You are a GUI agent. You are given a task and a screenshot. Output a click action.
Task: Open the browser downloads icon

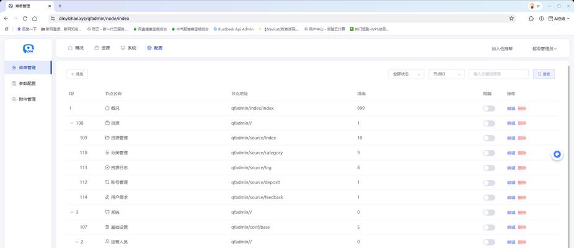[x=541, y=19]
